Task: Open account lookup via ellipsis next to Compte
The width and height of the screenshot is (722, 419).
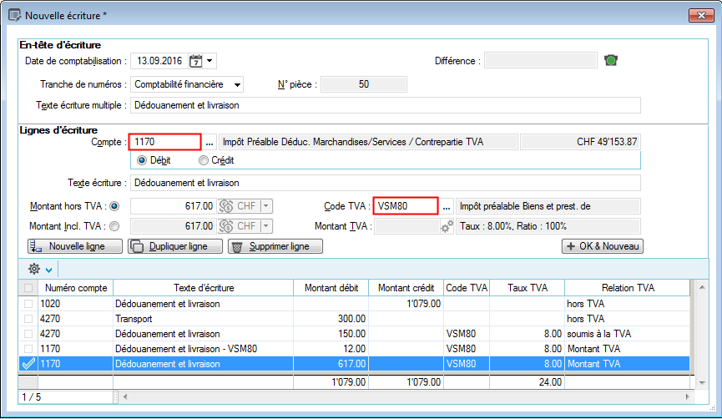Action: [x=210, y=141]
